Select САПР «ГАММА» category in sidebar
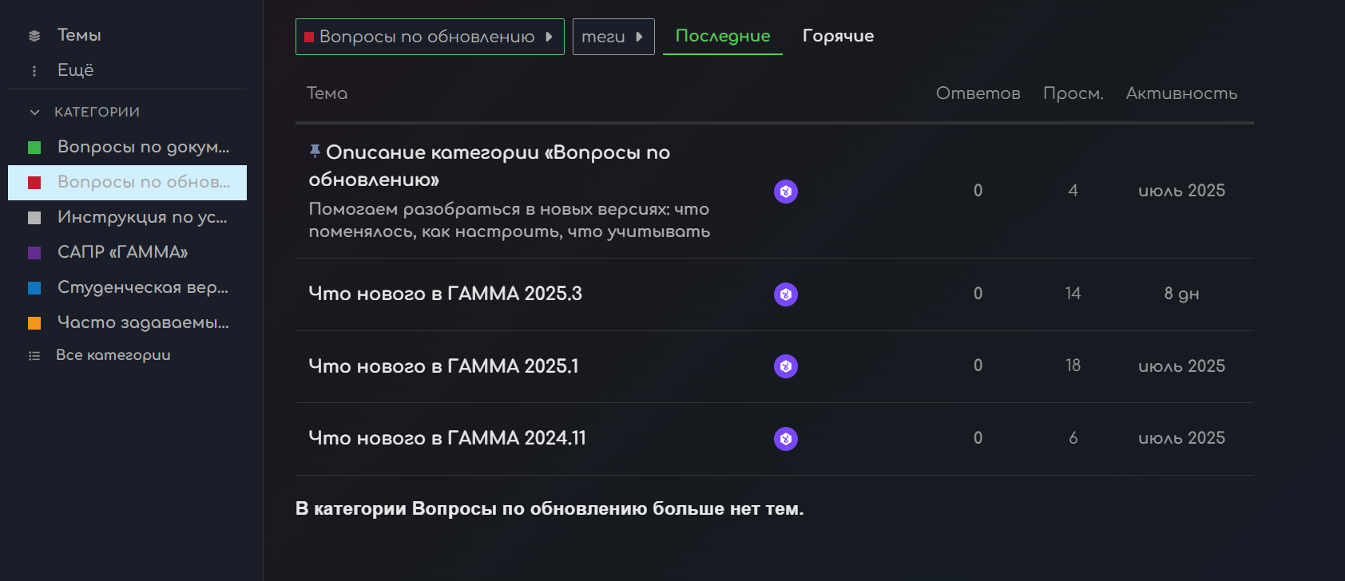The width and height of the screenshot is (1345, 581). pos(122,252)
